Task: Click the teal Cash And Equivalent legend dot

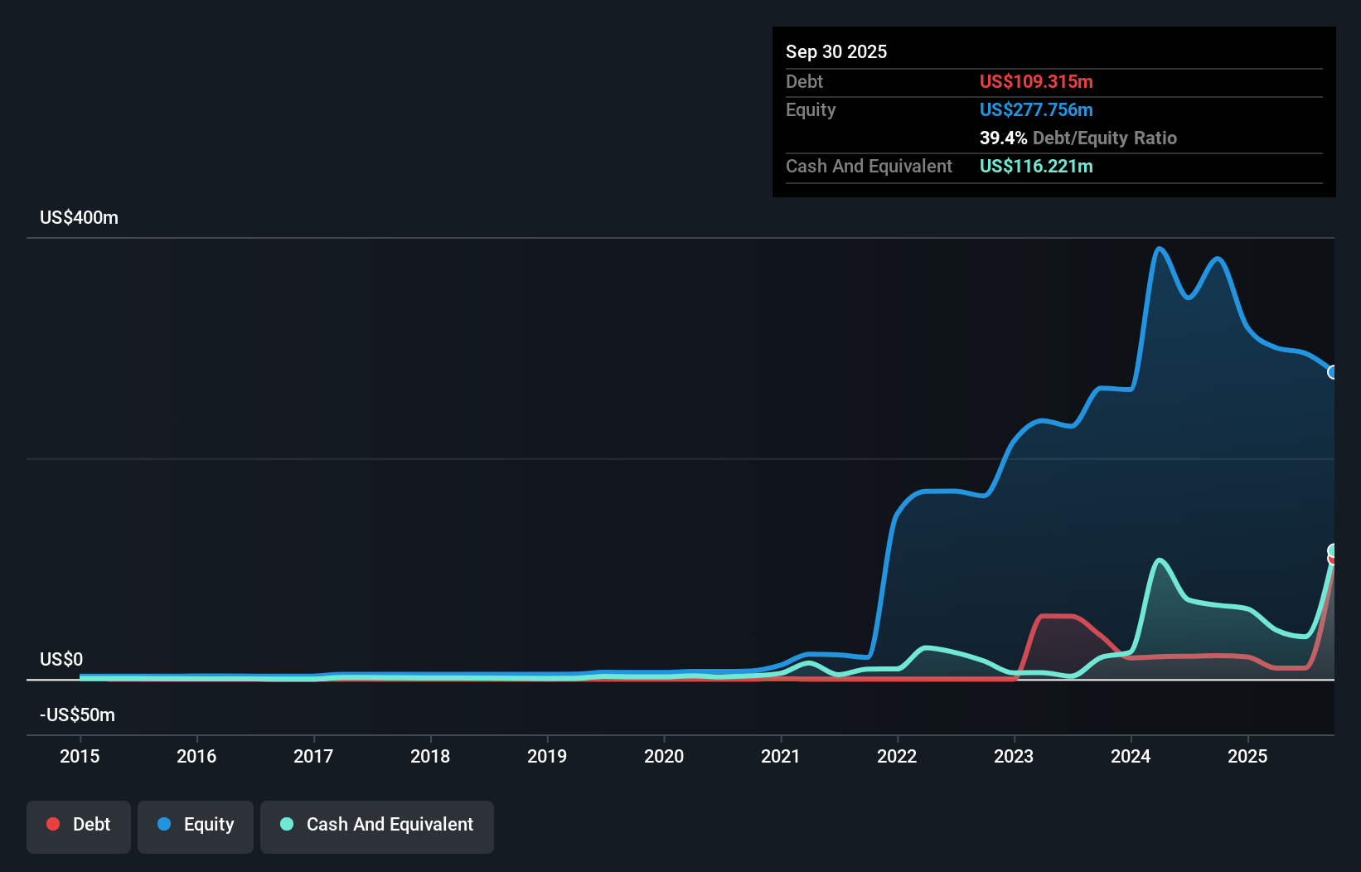Action: [285, 825]
